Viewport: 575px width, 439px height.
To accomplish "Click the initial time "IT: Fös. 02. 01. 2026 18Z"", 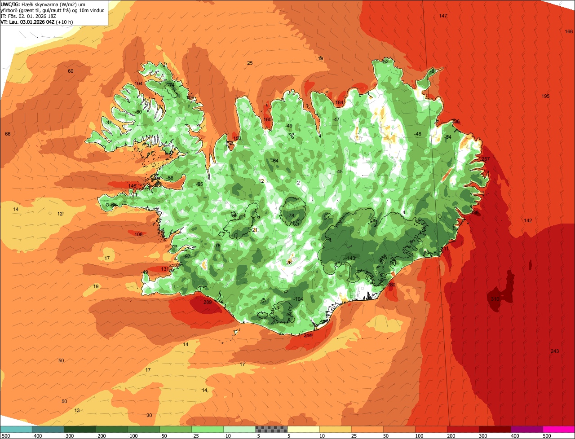I will pos(28,16).
